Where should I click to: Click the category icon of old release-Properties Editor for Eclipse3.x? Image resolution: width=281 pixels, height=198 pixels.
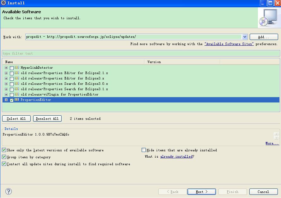coord(17,78)
